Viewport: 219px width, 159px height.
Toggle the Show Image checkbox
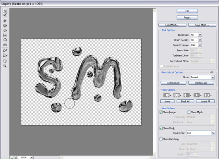click(x=161, y=112)
